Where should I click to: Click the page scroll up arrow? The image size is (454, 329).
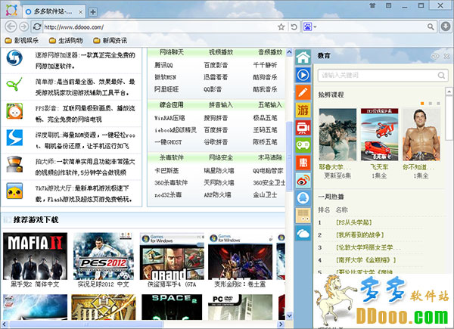pyautogui.click(x=289, y=52)
